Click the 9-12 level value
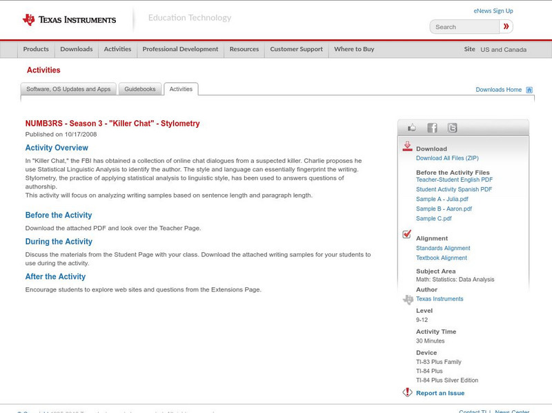 (x=422, y=320)
